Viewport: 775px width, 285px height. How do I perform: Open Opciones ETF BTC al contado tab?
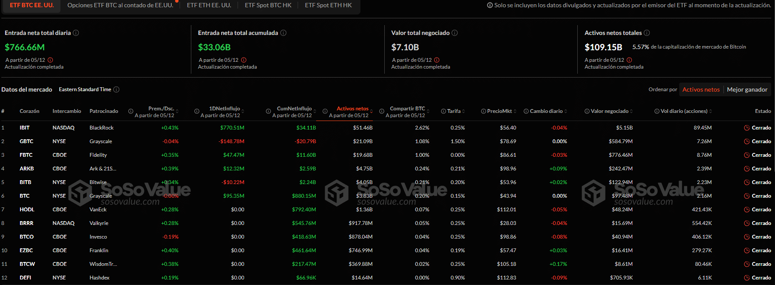pos(120,5)
